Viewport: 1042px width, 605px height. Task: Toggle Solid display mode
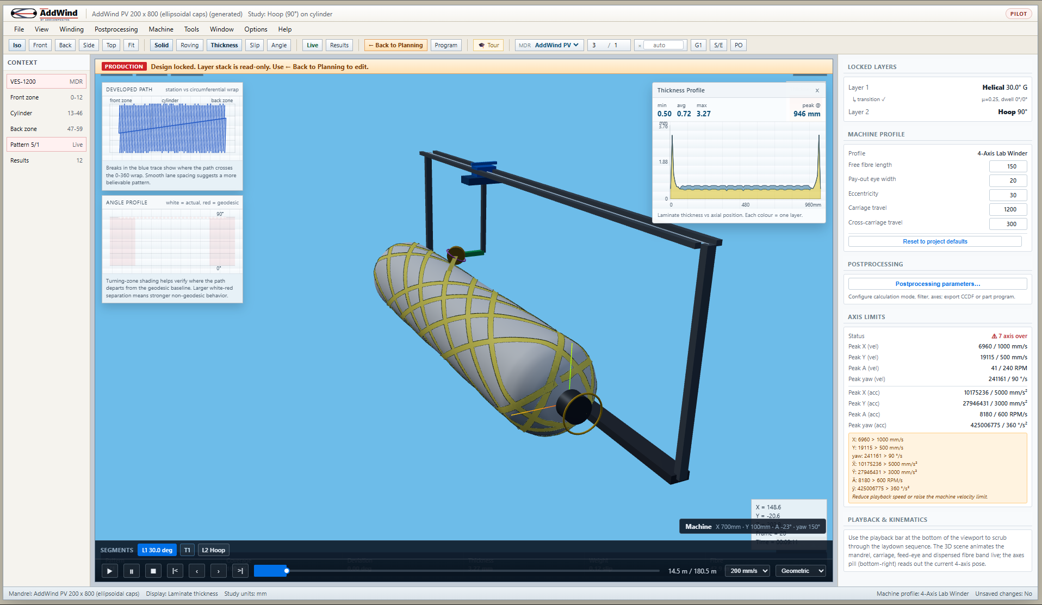[x=162, y=45]
